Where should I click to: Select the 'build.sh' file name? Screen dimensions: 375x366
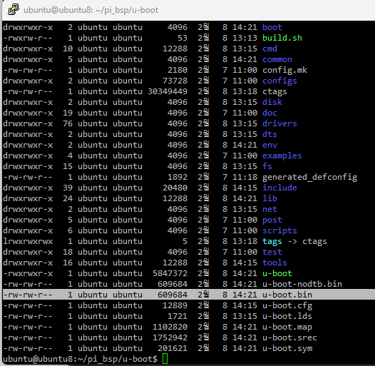(282, 38)
